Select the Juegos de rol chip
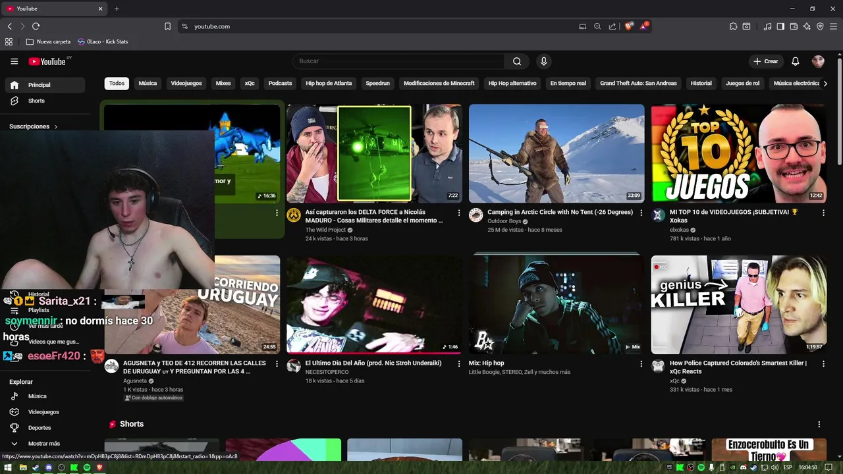 tap(742, 84)
